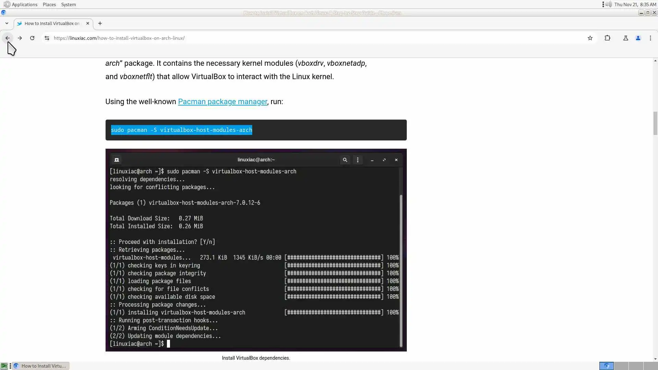Open the user profile icon
This screenshot has width=658, height=370.
pos(638,38)
